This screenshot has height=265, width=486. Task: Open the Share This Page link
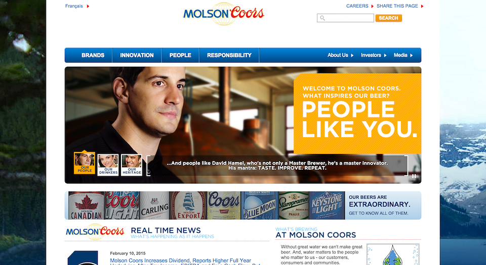[x=400, y=6]
